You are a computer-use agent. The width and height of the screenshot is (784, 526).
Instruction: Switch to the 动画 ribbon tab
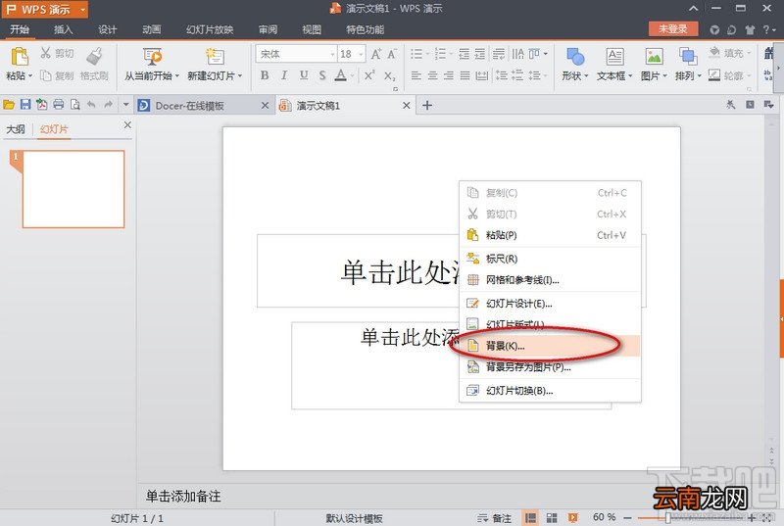coord(152,29)
